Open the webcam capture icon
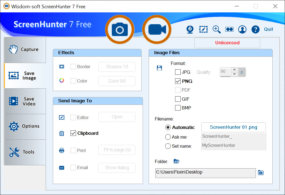 pos(190,29)
